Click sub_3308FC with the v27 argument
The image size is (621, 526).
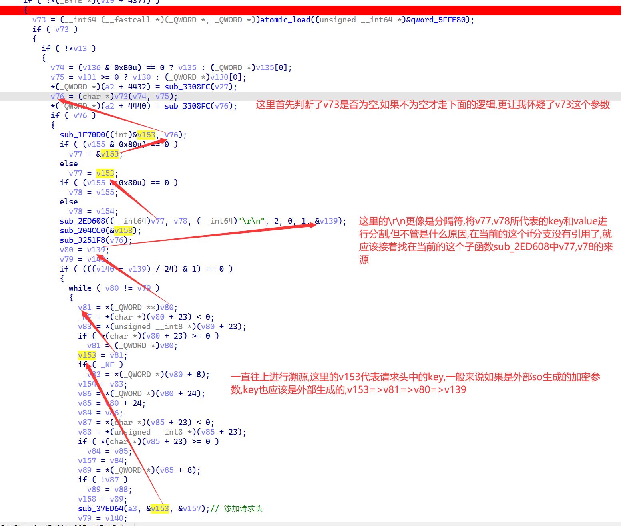point(187,87)
